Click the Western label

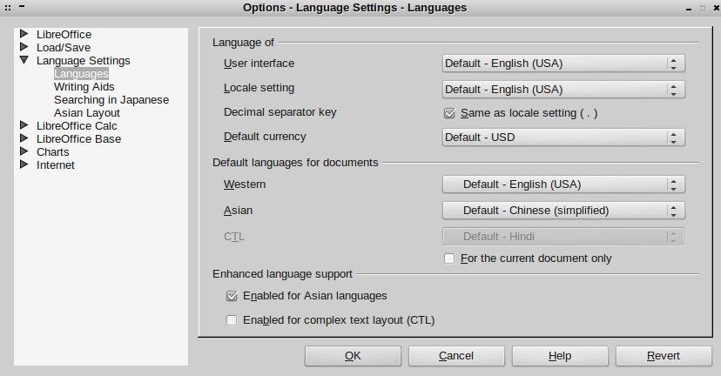(245, 185)
